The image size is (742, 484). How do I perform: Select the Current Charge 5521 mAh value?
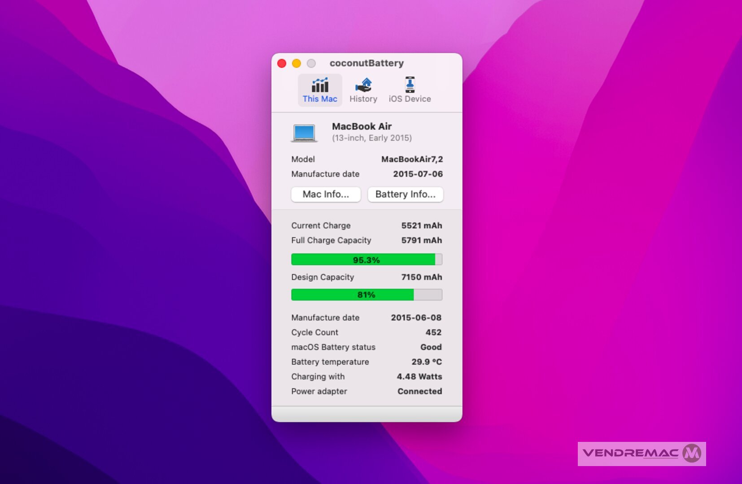[421, 226]
